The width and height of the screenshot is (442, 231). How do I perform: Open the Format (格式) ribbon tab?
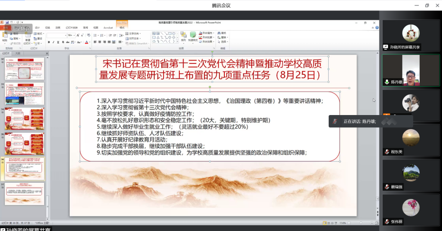tap(122, 27)
